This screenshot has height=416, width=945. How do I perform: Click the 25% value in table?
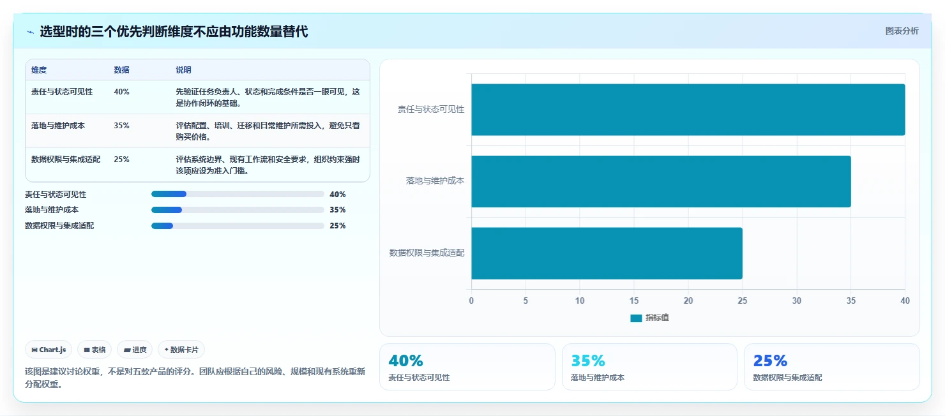[121, 160]
